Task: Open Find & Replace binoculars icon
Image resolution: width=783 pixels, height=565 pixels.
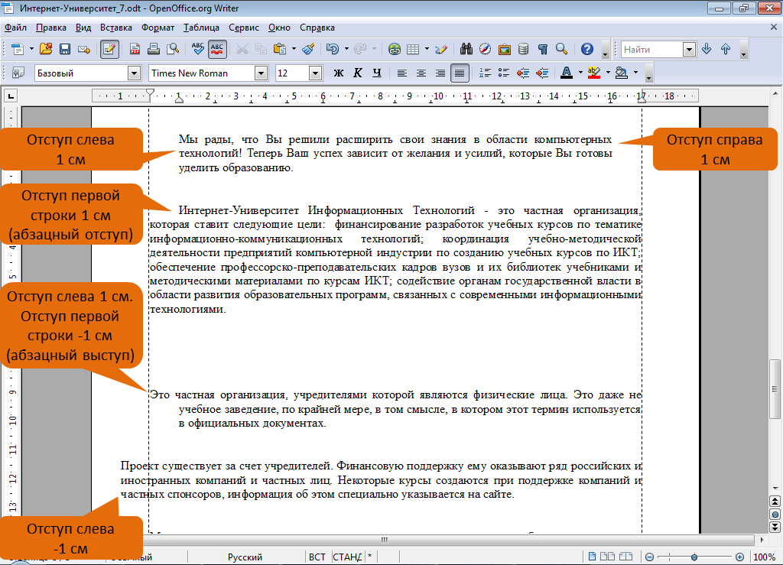Action: point(466,49)
